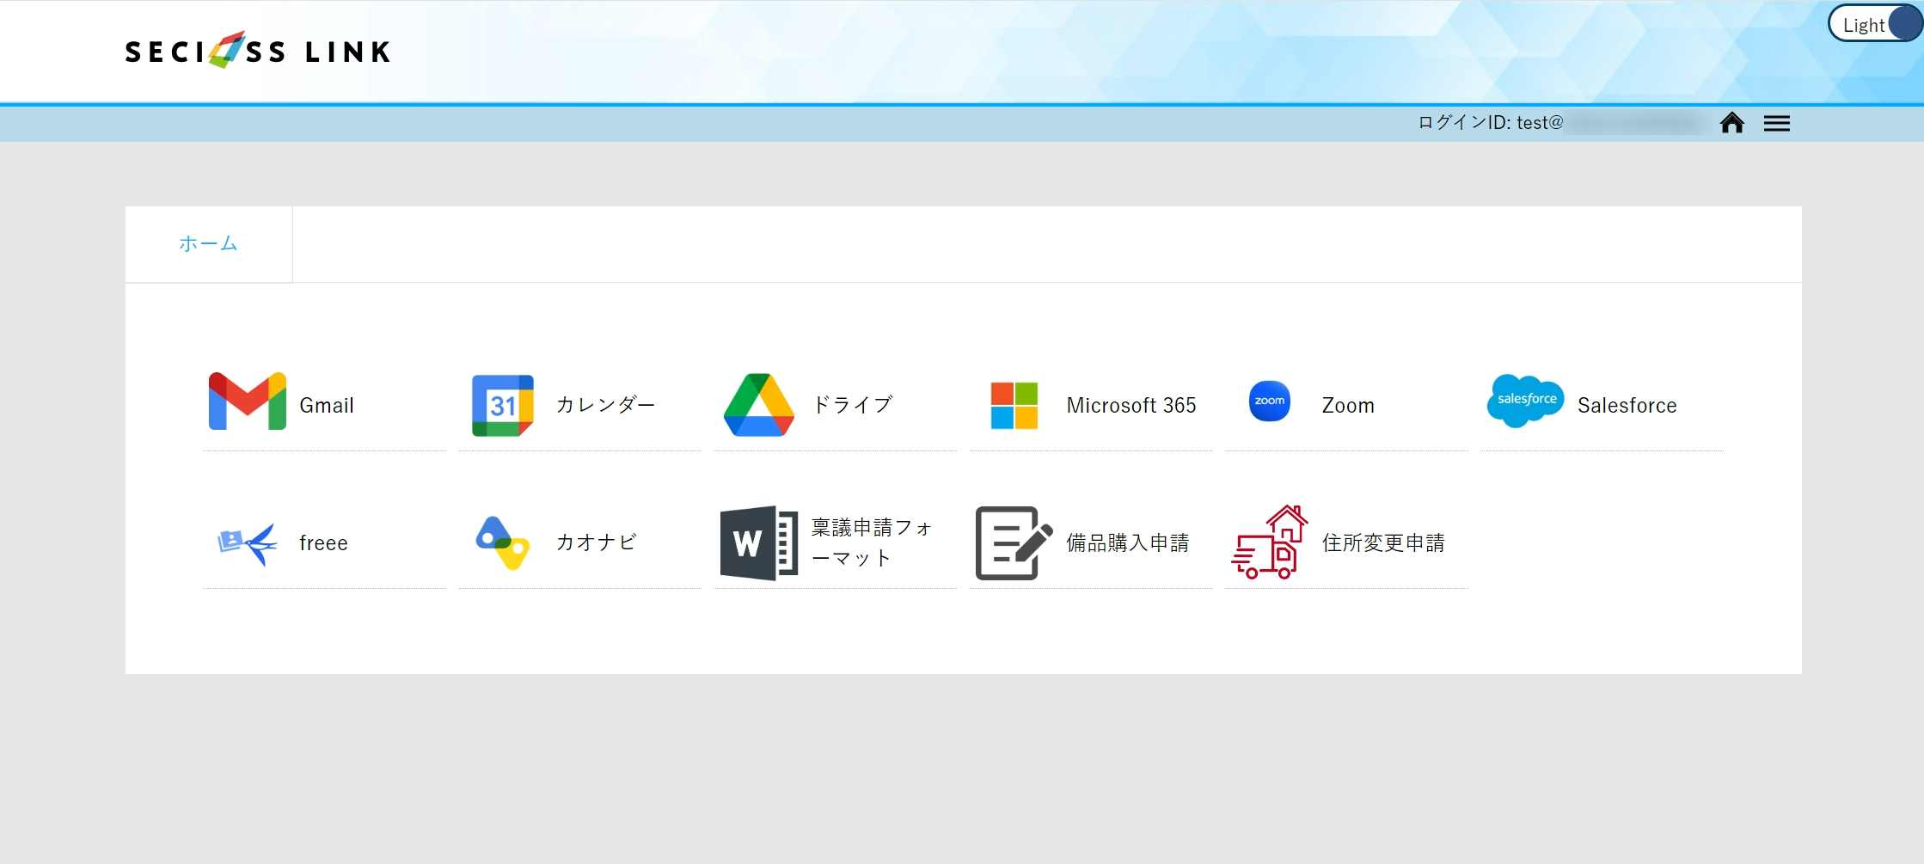Go to home via house icon

(1731, 123)
